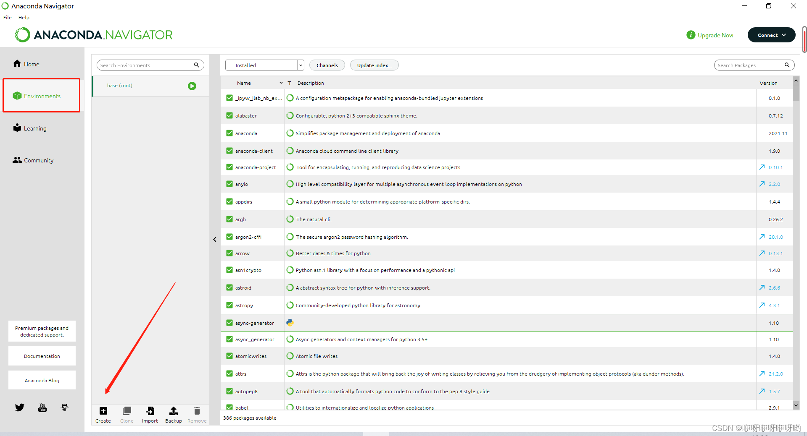Click the Version column header

[x=768, y=83]
